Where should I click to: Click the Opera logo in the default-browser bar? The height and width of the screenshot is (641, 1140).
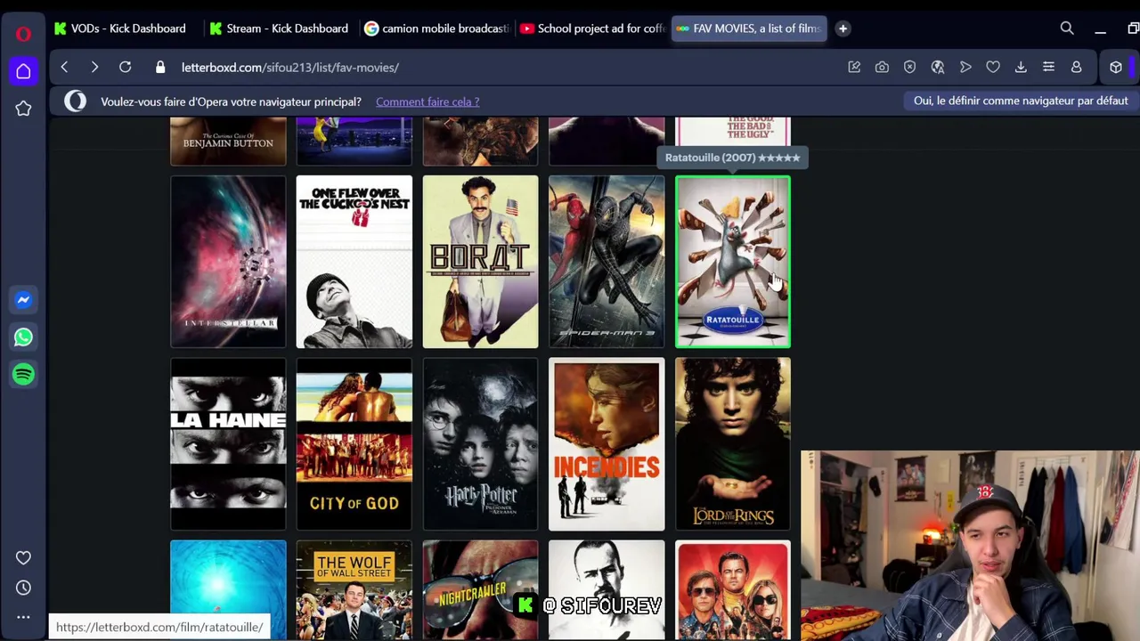pos(76,101)
